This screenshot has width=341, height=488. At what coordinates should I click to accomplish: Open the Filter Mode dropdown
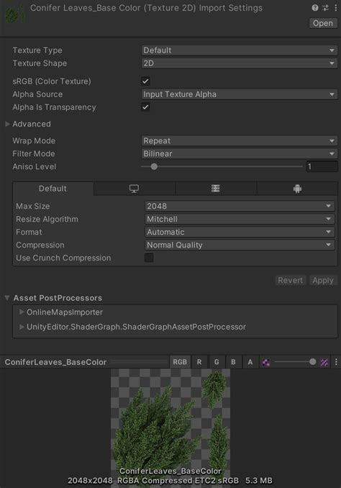coord(240,154)
